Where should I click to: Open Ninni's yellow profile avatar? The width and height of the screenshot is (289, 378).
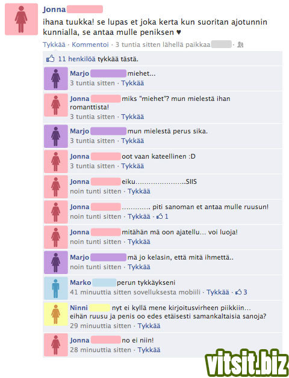[56, 314]
